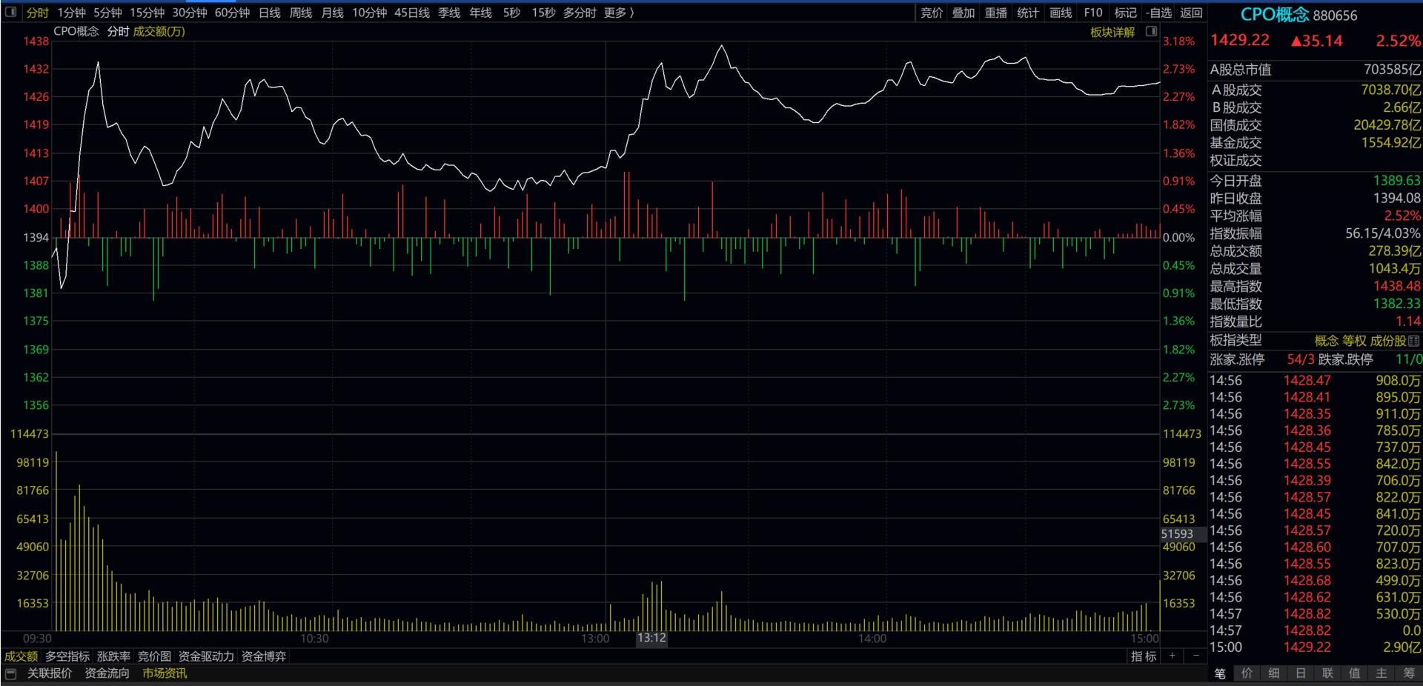The height and width of the screenshot is (686, 1423).
Task: Open the 多分时 multi-day view
Action: 580,13
